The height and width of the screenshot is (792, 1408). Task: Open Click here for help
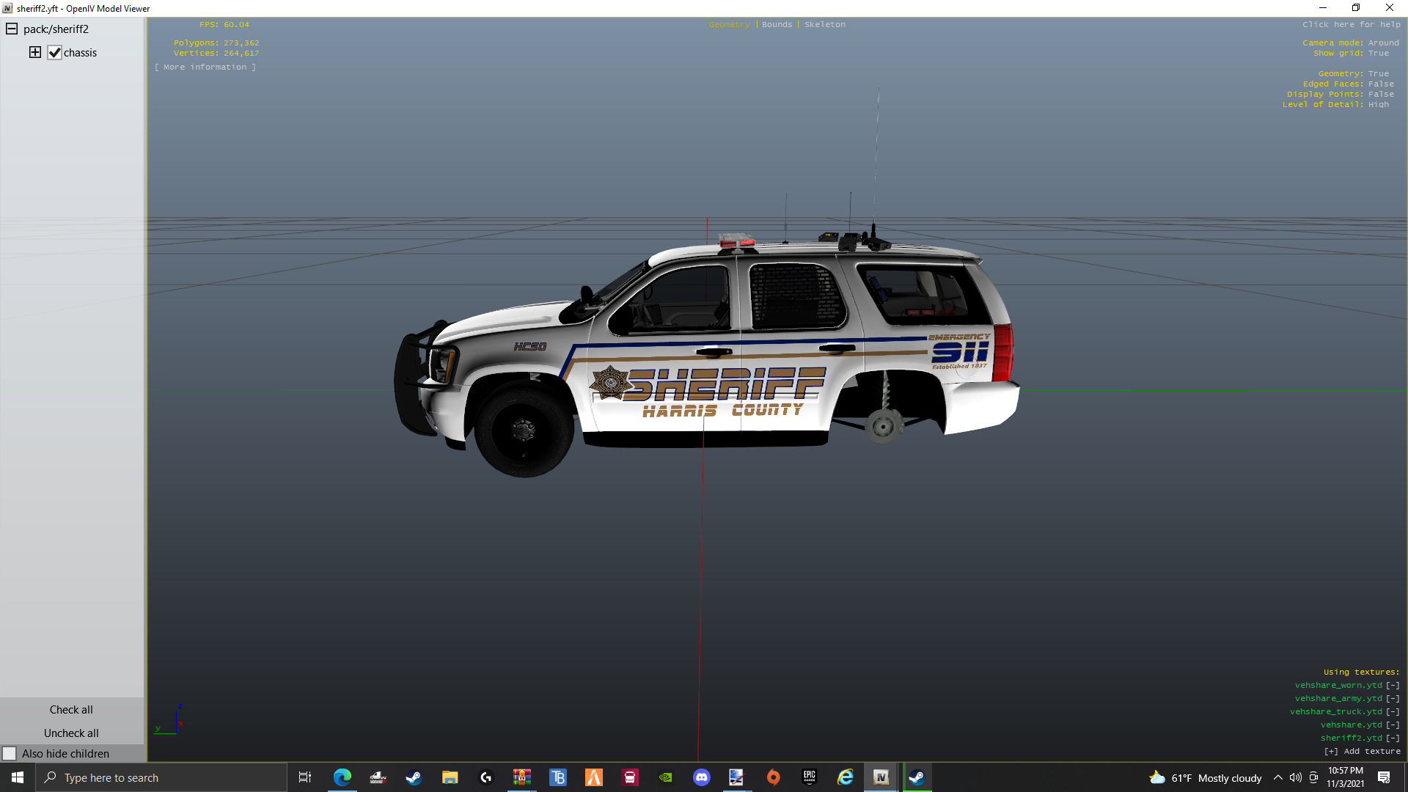1351,24
